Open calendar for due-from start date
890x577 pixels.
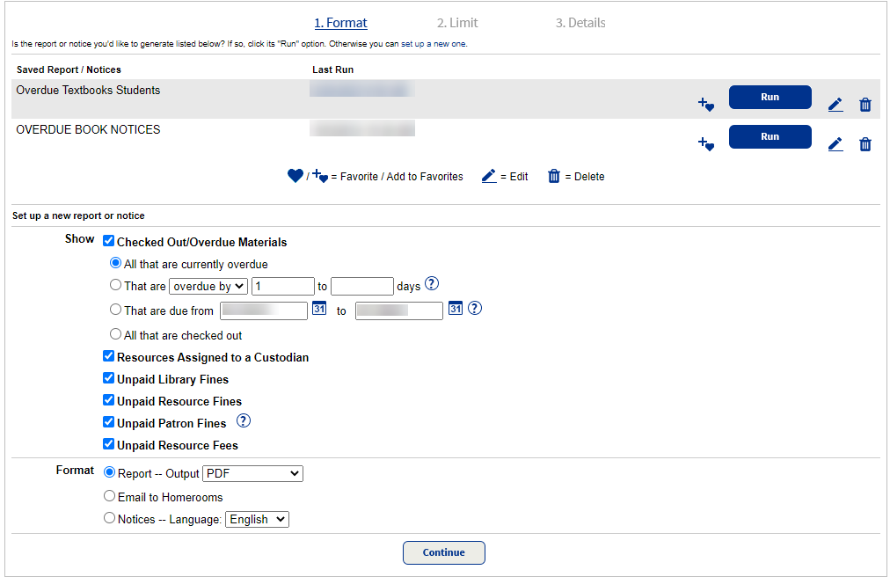[x=319, y=309]
